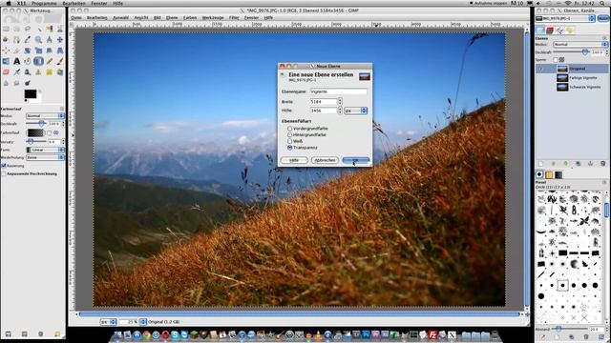The width and height of the screenshot is (611, 343).
Task: Switch to Channels tab in layers dock
Action: (x=550, y=30)
